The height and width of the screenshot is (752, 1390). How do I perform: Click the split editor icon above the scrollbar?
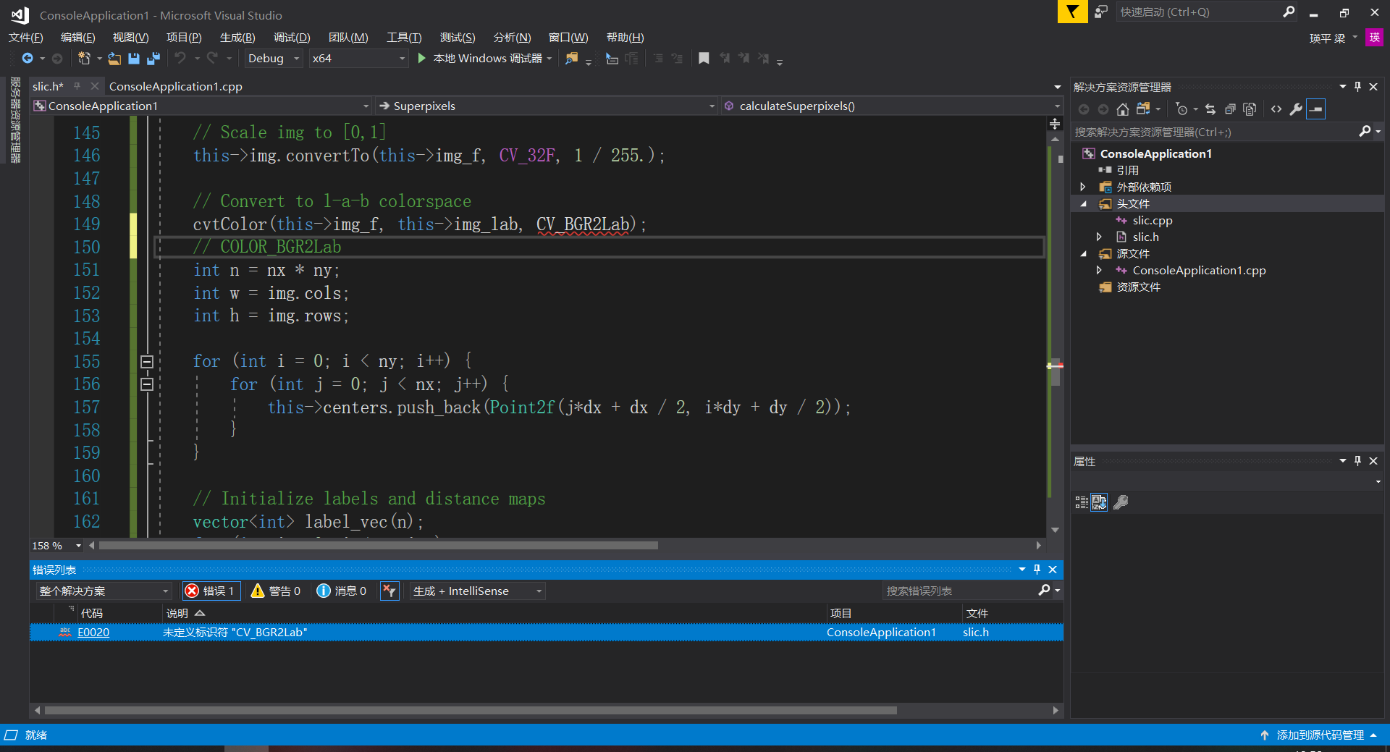1055,124
